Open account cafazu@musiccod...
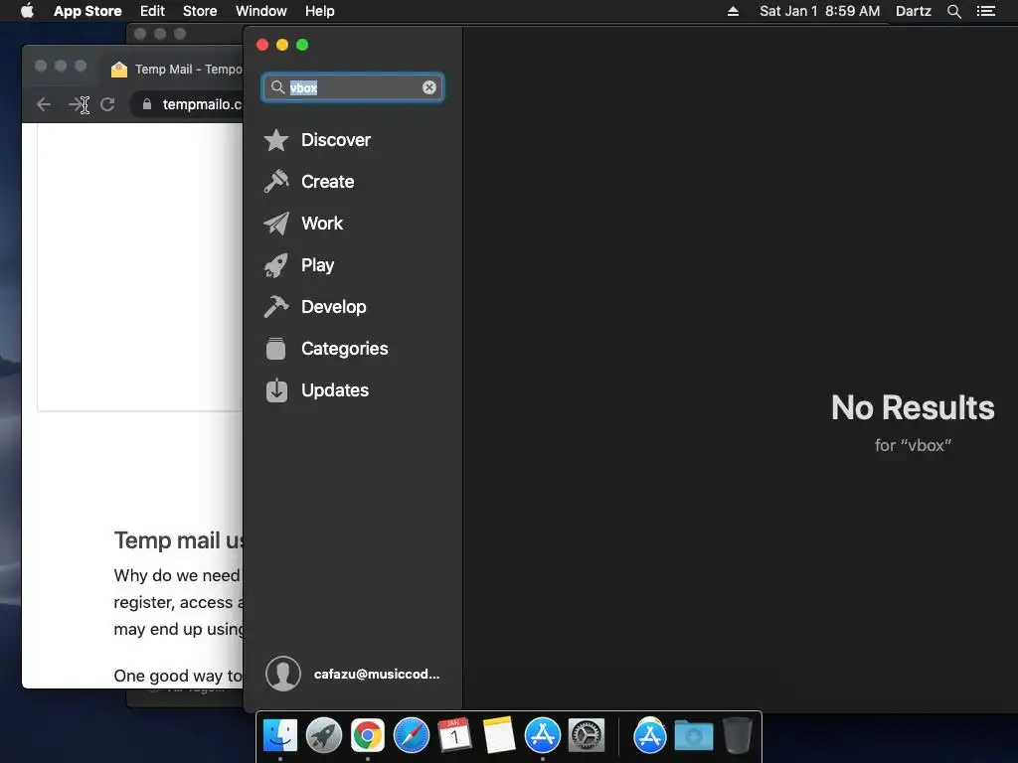1018x763 pixels. tap(377, 675)
